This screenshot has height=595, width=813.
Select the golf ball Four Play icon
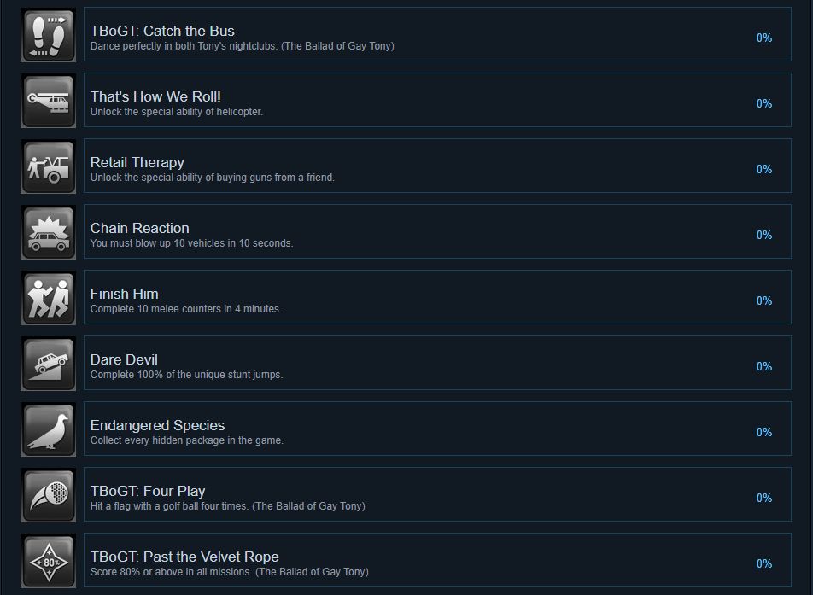[49, 495]
